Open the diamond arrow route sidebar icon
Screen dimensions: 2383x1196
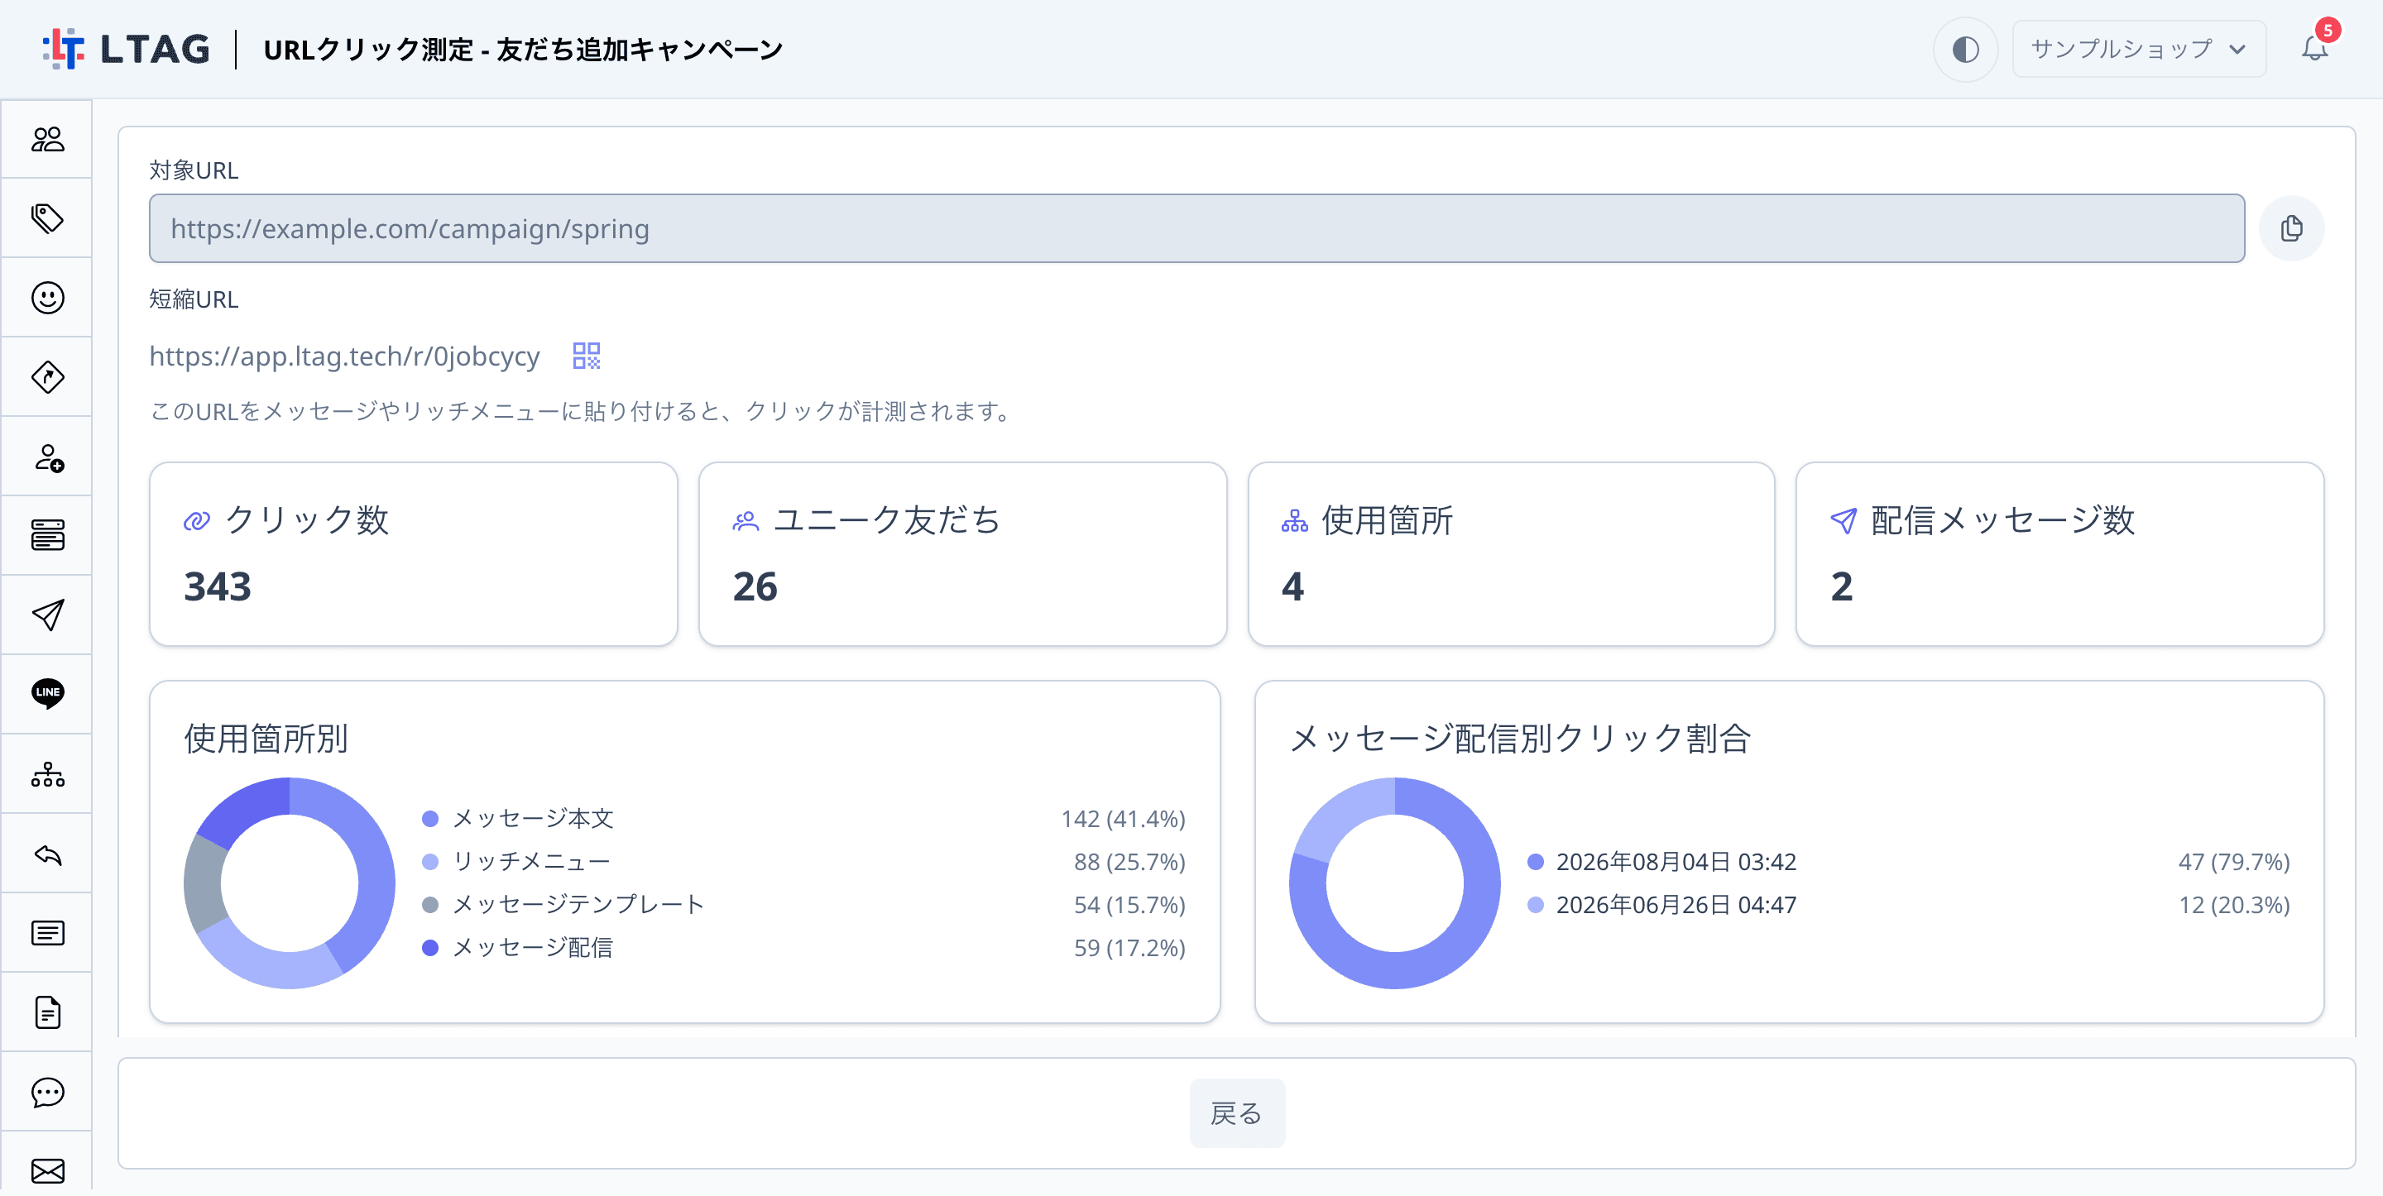47,377
